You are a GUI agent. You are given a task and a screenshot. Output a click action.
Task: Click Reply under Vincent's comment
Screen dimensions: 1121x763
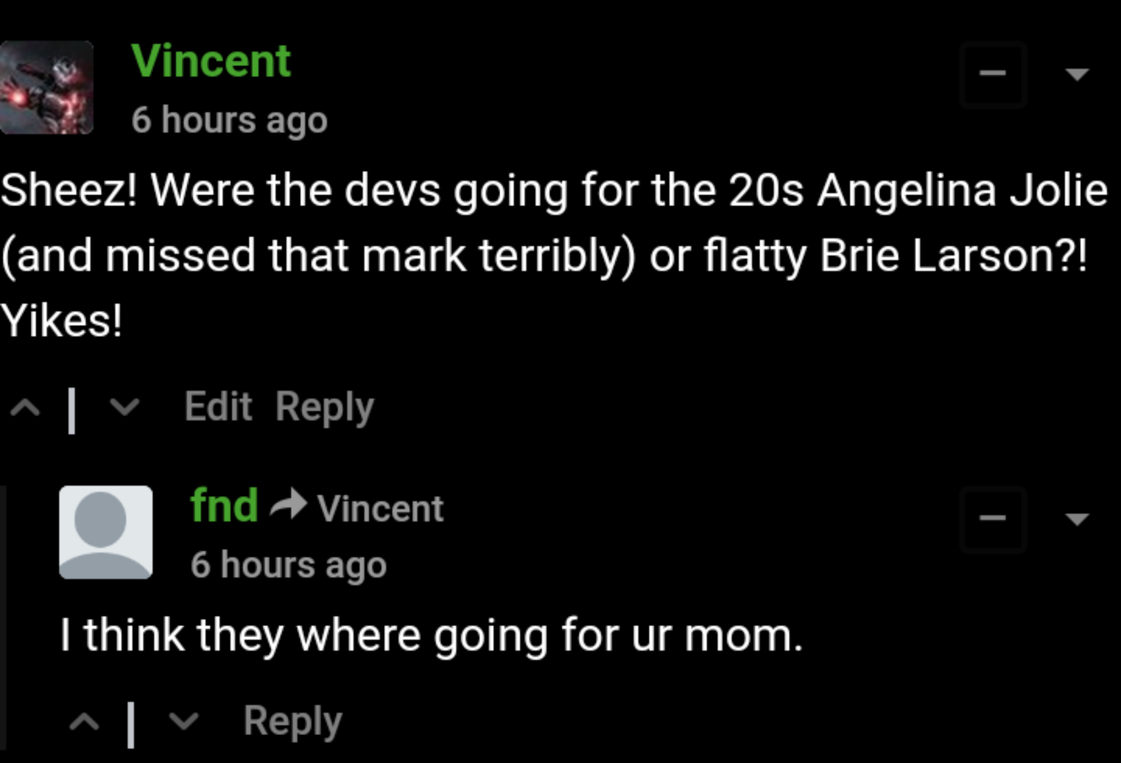tap(325, 407)
